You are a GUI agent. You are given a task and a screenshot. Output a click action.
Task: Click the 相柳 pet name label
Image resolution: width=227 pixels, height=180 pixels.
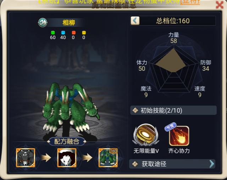pyautogui.click(x=68, y=23)
